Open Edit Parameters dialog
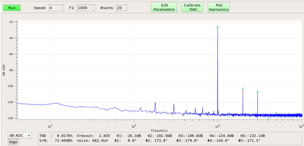 coord(164,7)
